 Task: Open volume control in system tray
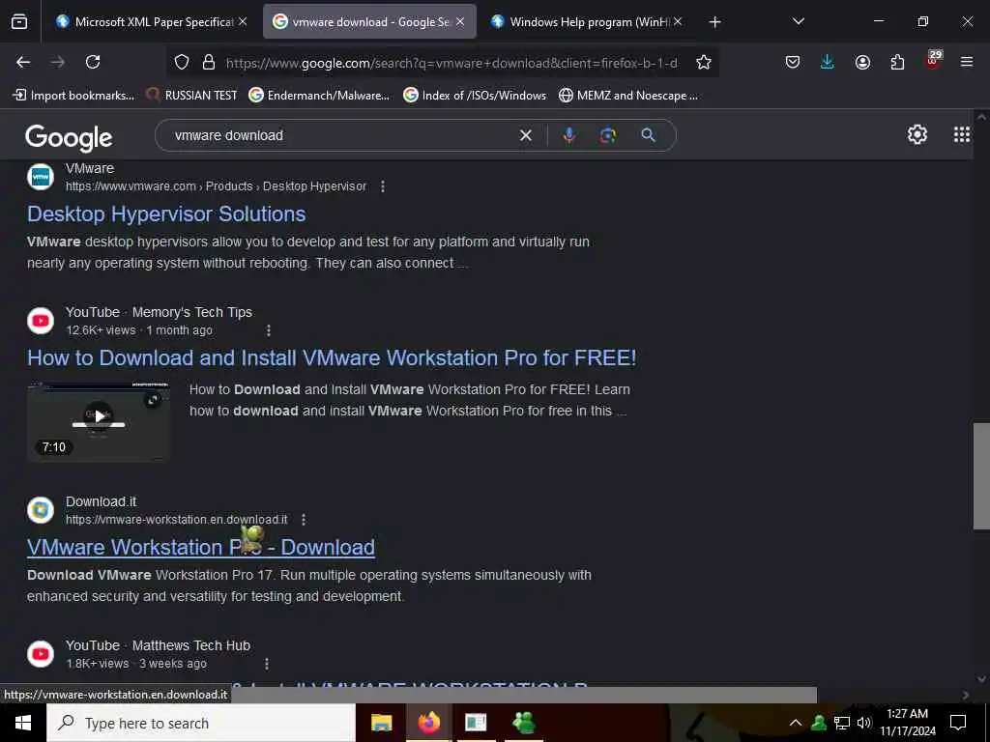pos(864,723)
